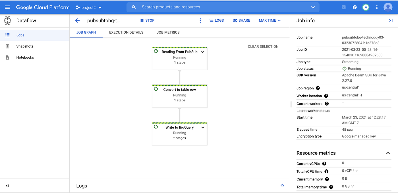Open Notebooks in the sidebar

(35, 57)
